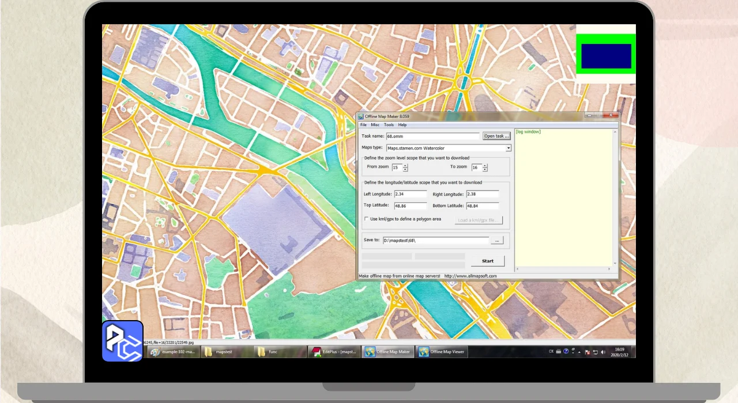738x403 pixels.
Task: Click the blue PC logo icon
Action: [122, 341]
